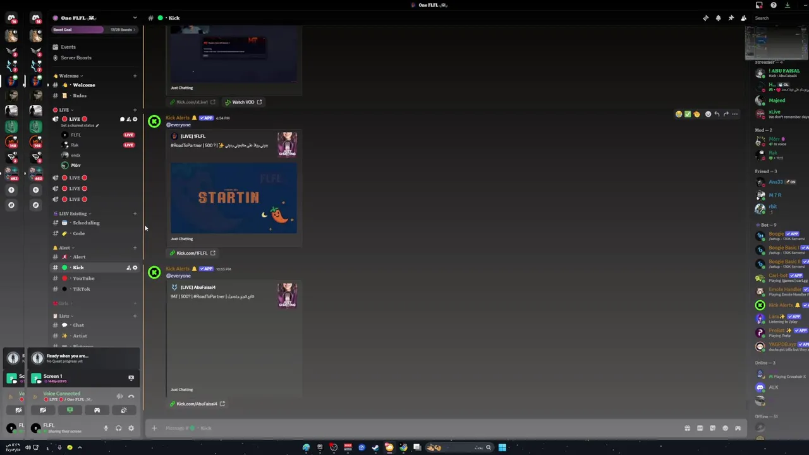This screenshot has width=809, height=455.
Task: Open the Kick.com/1FLFL link
Action: [192, 253]
